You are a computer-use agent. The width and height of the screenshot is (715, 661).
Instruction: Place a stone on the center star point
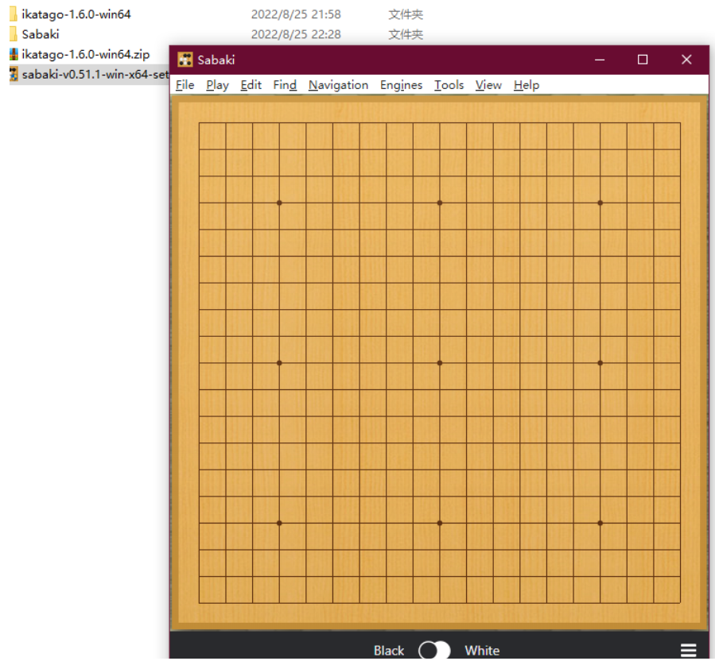(x=440, y=363)
